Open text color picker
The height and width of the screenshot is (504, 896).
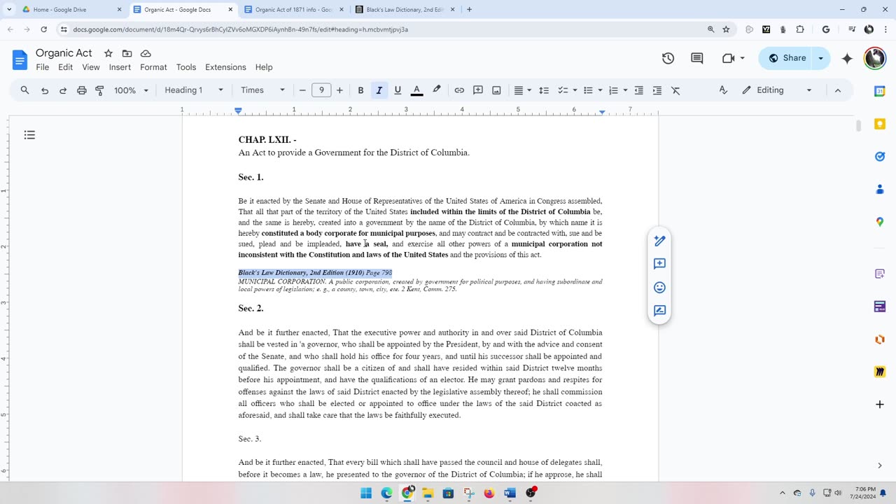point(416,90)
